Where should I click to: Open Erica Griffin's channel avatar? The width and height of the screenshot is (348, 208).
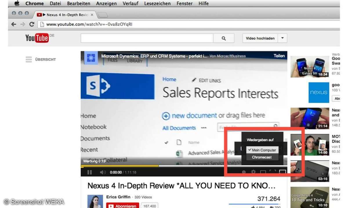click(96, 202)
